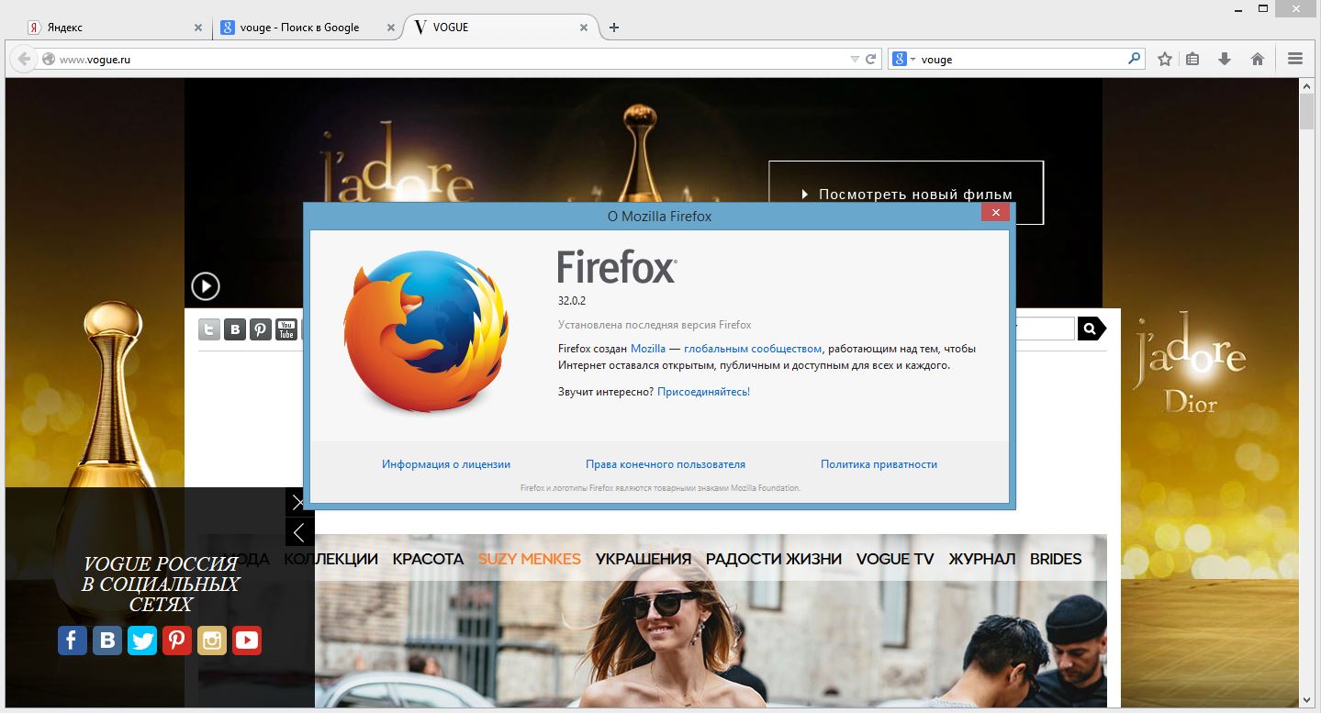Show the bookmarks list icon
The height and width of the screenshot is (713, 1321).
[x=1192, y=59]
